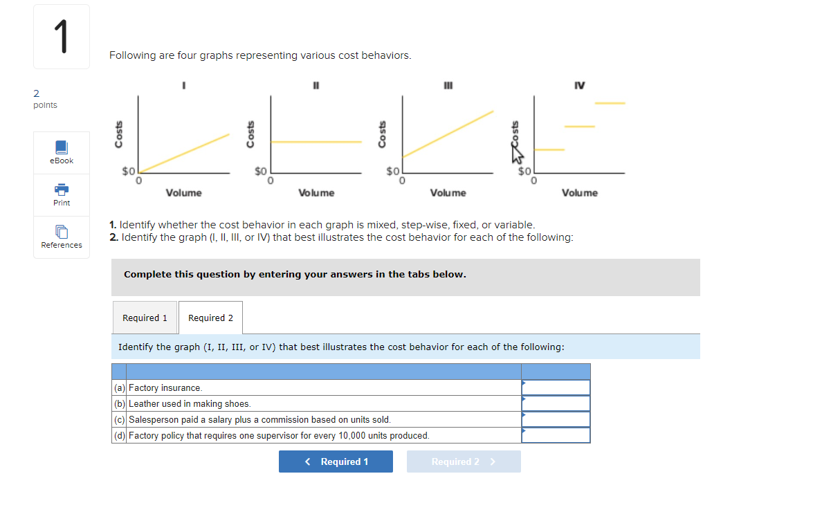
Task: Open the answer dropdown for Factory insurance
Action: click(x=556, y=387)
